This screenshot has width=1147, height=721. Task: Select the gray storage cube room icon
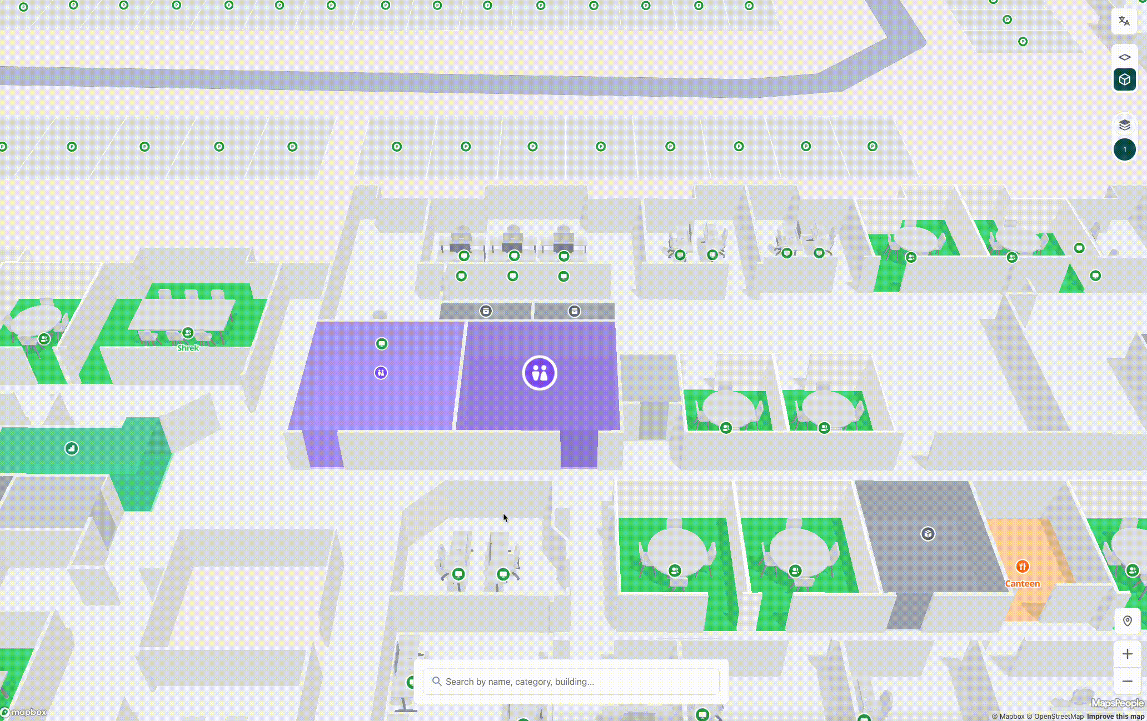click(x=927, y=534)
